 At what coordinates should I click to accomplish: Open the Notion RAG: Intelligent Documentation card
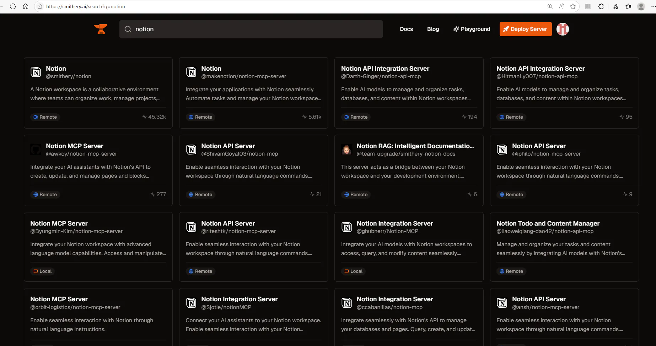coord(409,170)
